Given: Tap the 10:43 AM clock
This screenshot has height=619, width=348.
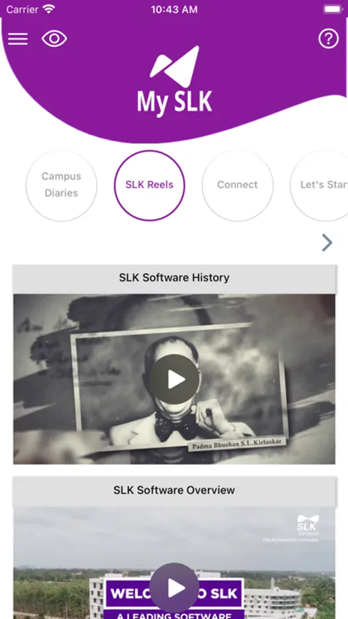Looking at the screenshot, I should 174,10.
